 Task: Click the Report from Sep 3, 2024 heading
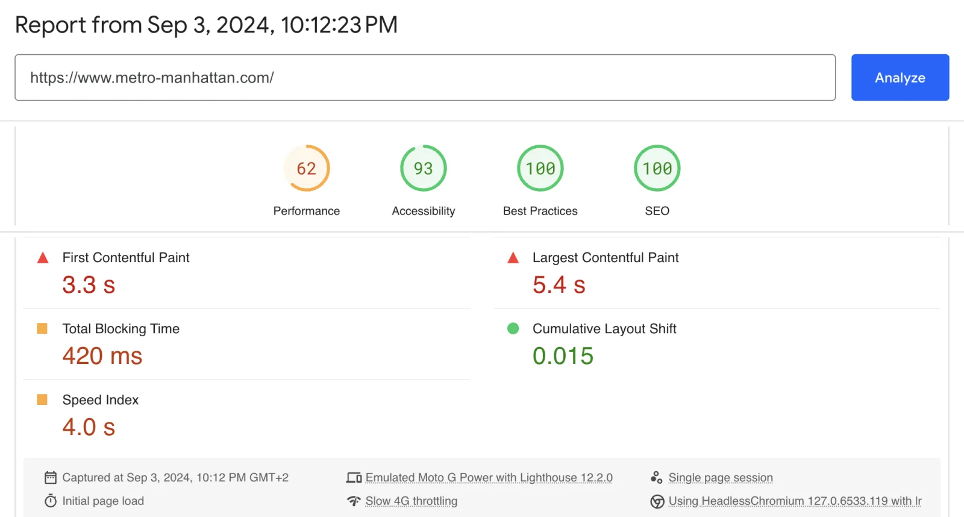pyautogui.click(x=206, y=25)
